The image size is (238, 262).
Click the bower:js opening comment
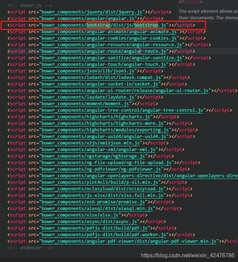point(30,6)
